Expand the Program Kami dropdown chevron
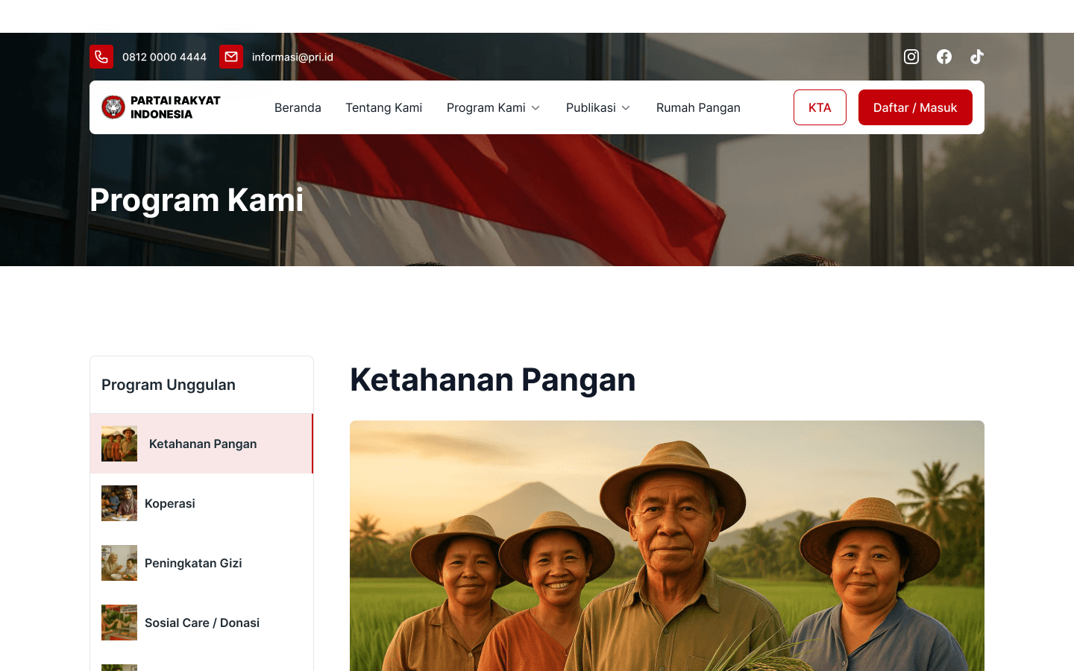Image resolution: width=1074 pixels, height=671 pixels. 536,108
